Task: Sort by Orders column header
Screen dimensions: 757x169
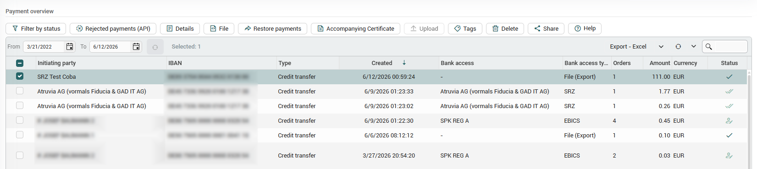Action: coord(622,63)
